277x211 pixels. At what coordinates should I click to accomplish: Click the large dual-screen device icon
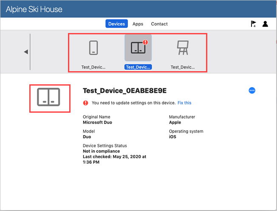pyautogui.click(x=48, y=97)
